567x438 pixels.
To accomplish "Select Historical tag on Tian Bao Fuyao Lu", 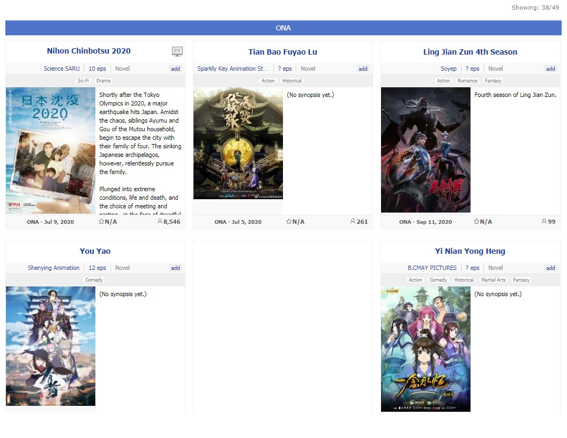I will pos(292,81).
